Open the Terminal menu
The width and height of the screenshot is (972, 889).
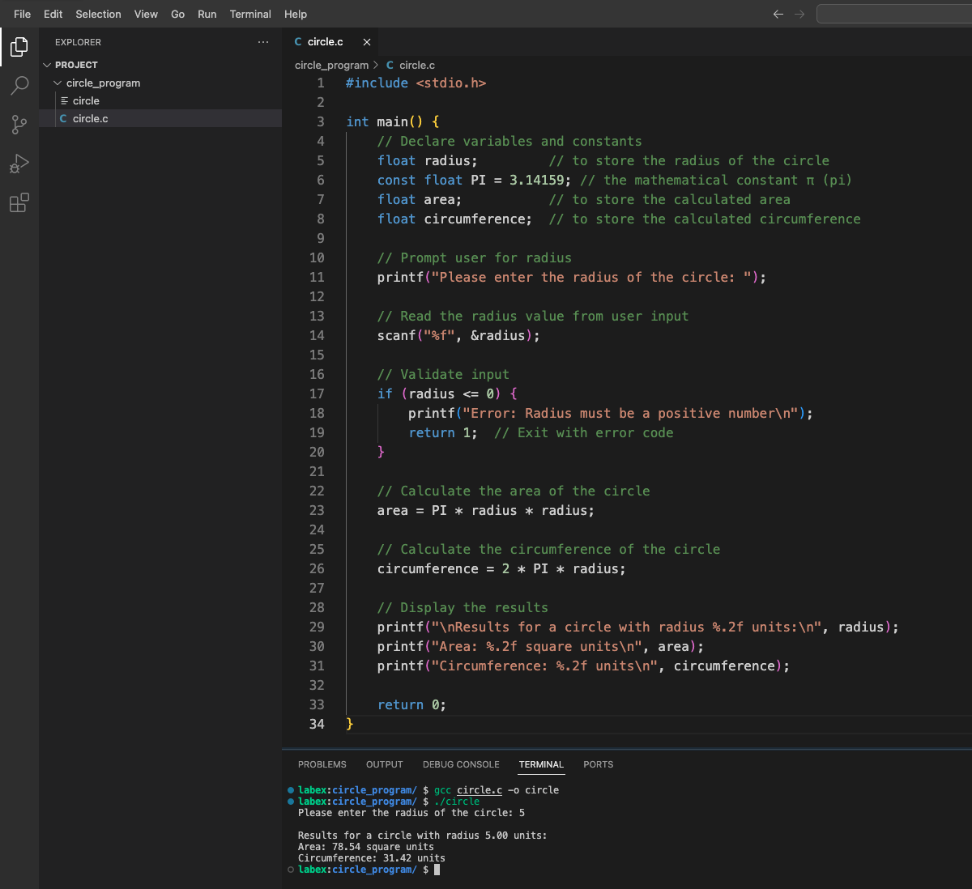(250, 14)
